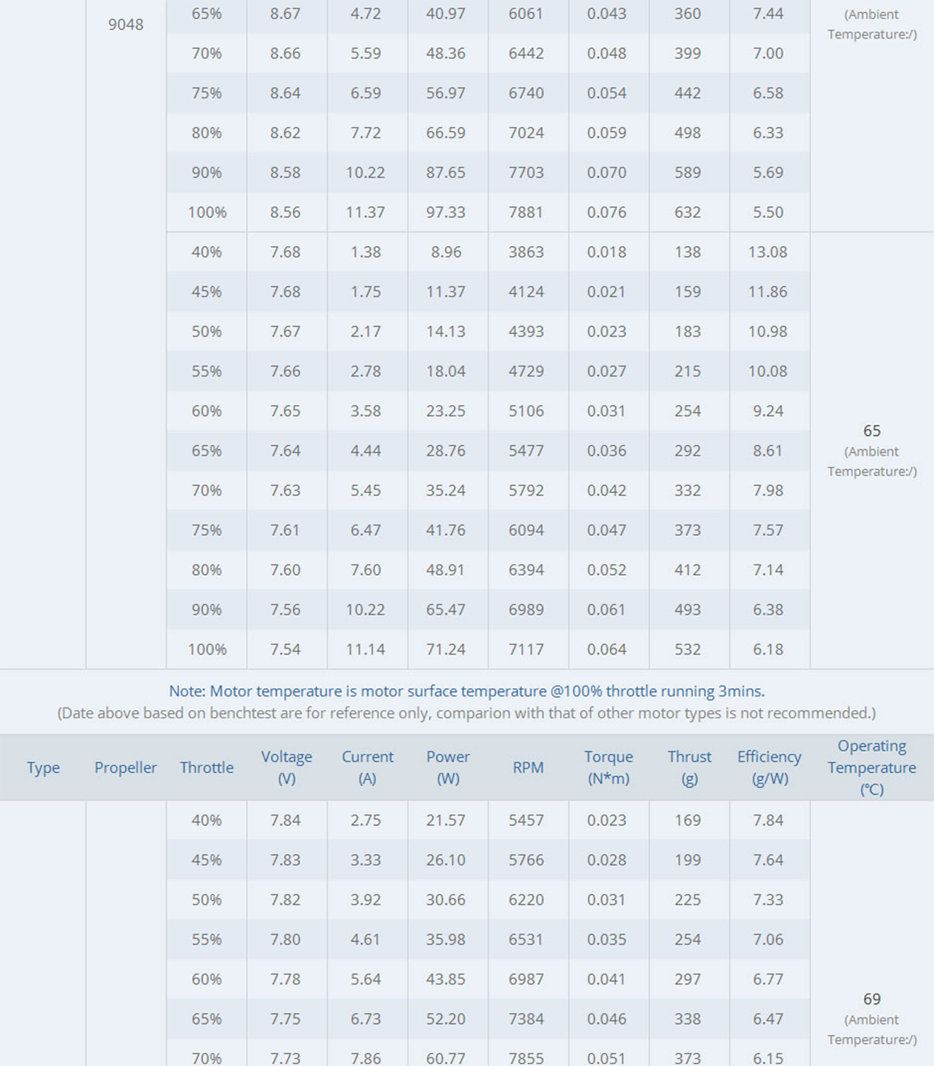This screenshot has height=1066, width=934.
Task: Click the Efficiency (g/W) column header
Action: tap(769, 767)
